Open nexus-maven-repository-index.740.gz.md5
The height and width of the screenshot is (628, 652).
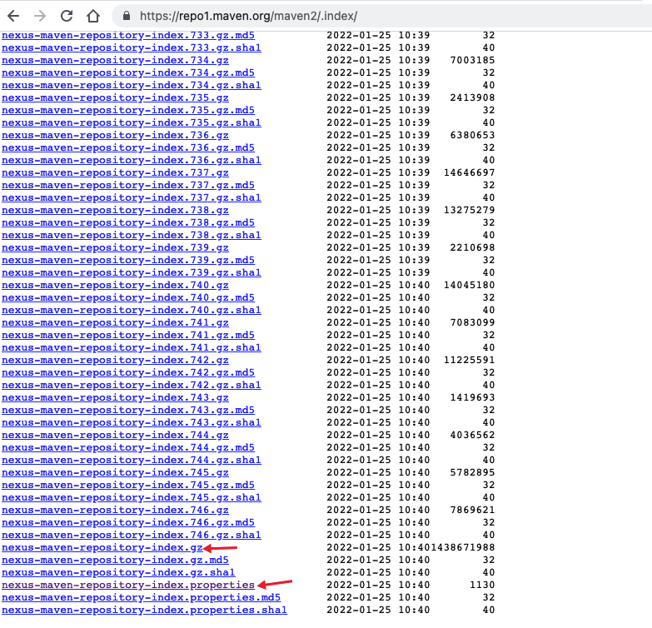(x=128, y=298)
